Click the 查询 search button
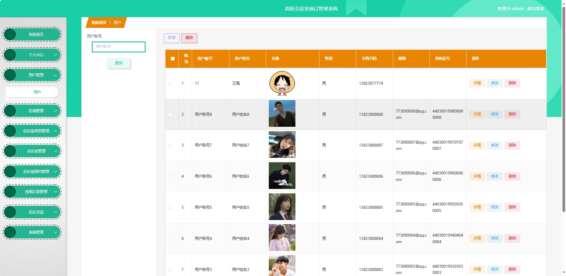 (x=119, y=63)
